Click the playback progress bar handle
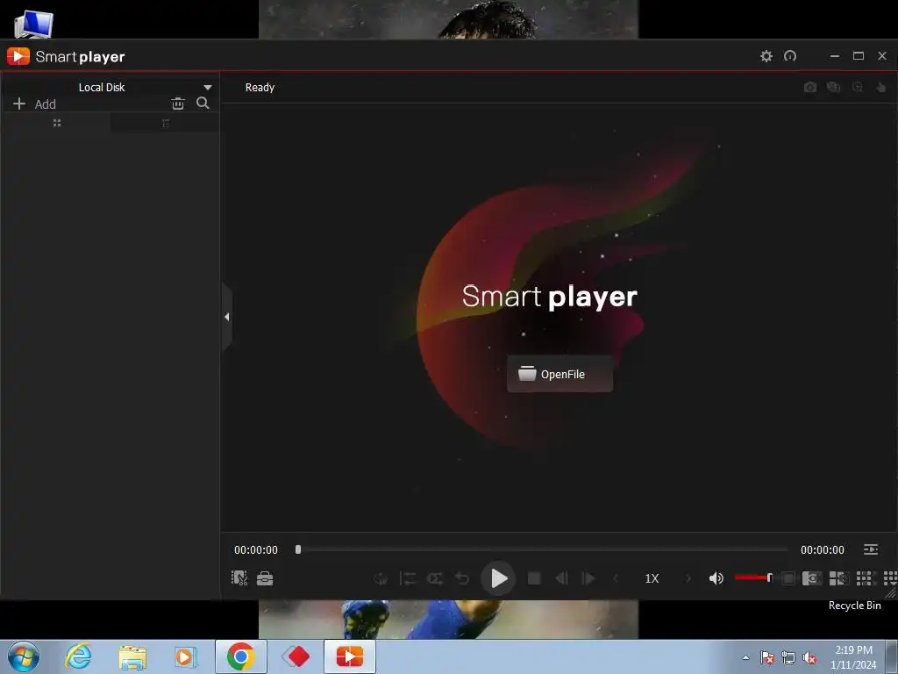 pyautogui.click(x=298, y=549)
